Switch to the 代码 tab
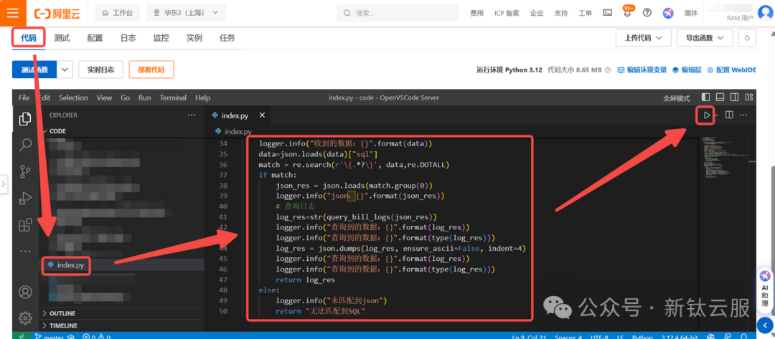 tap(28, 38)
